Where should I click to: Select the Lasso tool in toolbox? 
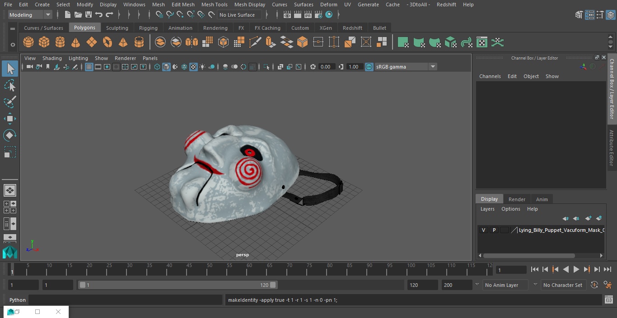click(x=10, y=85)
